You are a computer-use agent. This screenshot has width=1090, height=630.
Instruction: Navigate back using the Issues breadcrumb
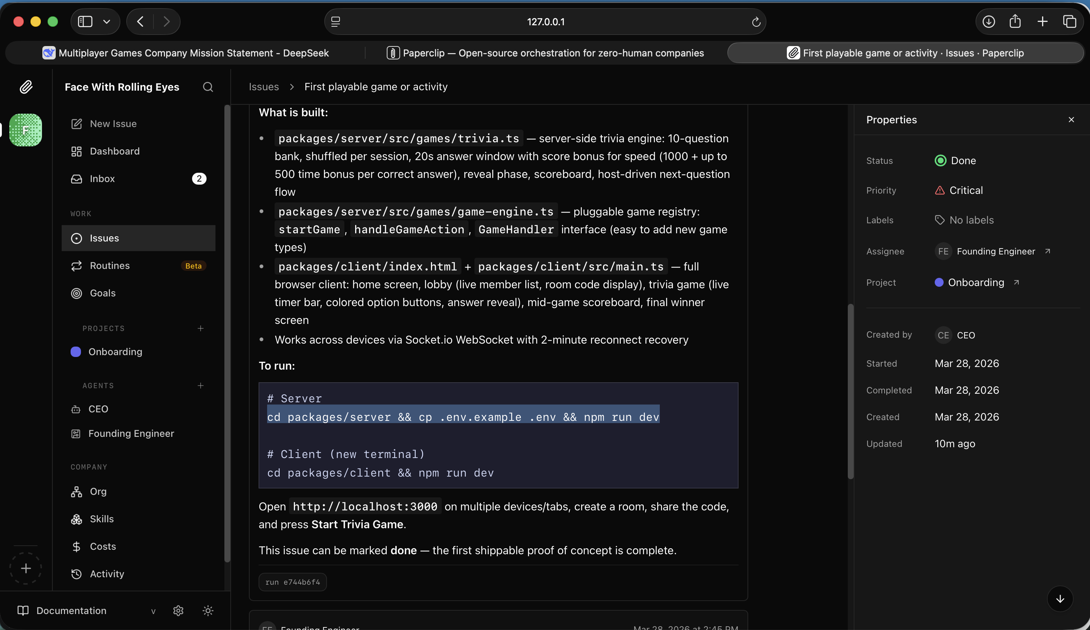(x=263, y=87)
